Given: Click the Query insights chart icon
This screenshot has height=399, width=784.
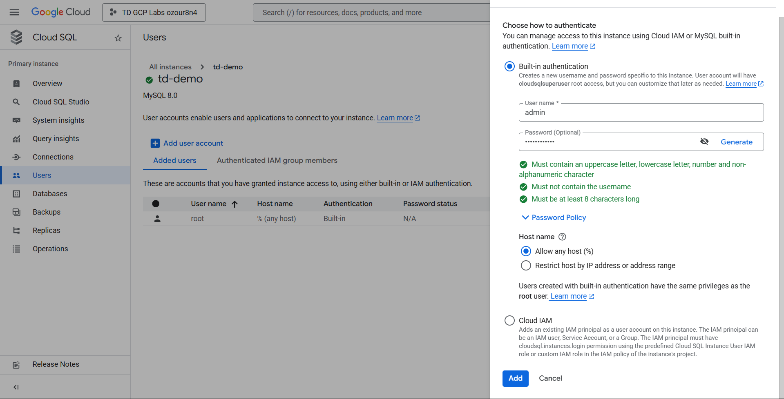Looking at the screenshot, I should [x=16, y=139].
